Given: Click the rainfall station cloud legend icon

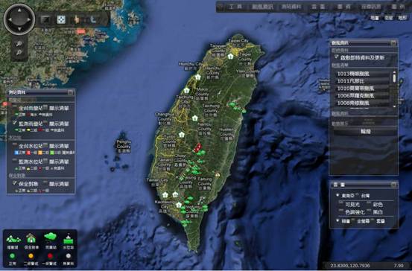Looking at the screenshot, I should [x=50, y=236].
